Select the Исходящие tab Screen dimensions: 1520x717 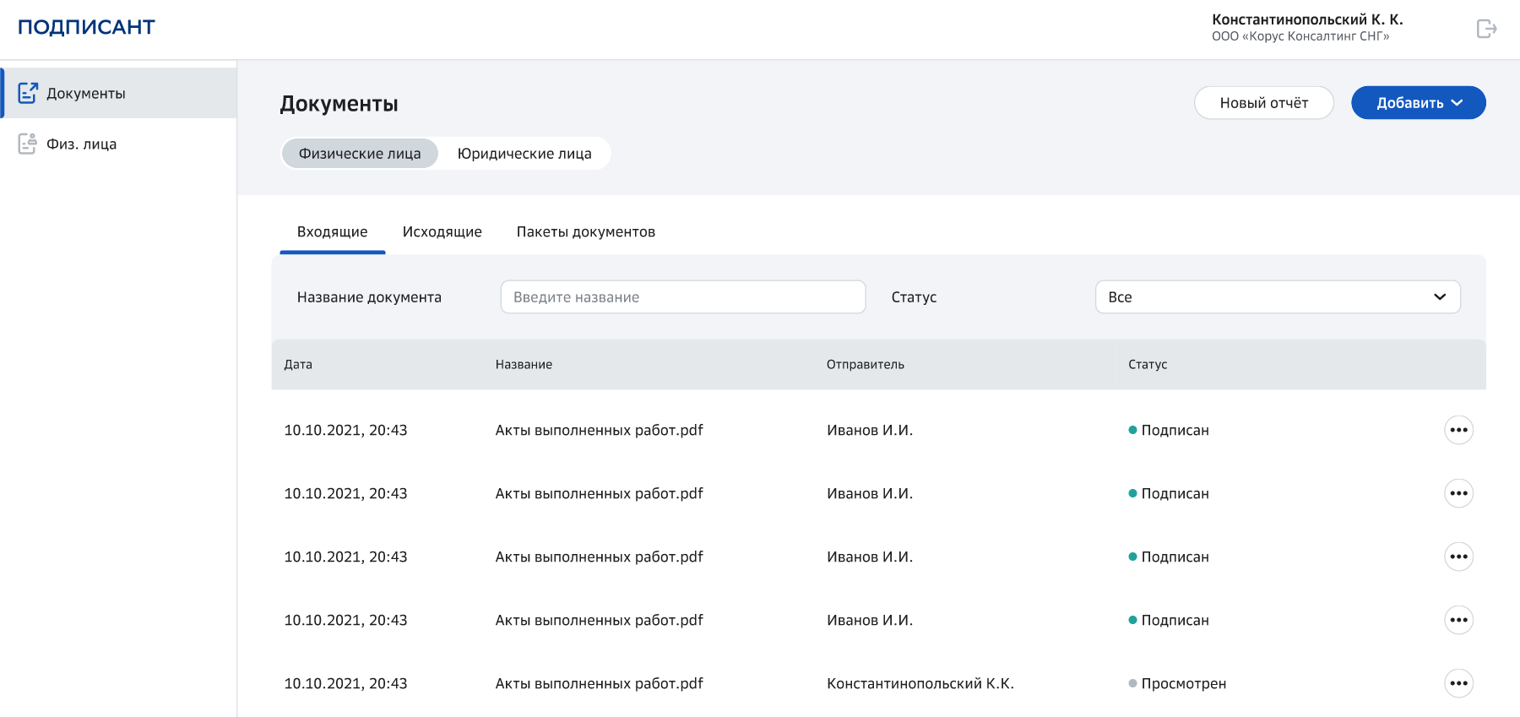point(442,232)
